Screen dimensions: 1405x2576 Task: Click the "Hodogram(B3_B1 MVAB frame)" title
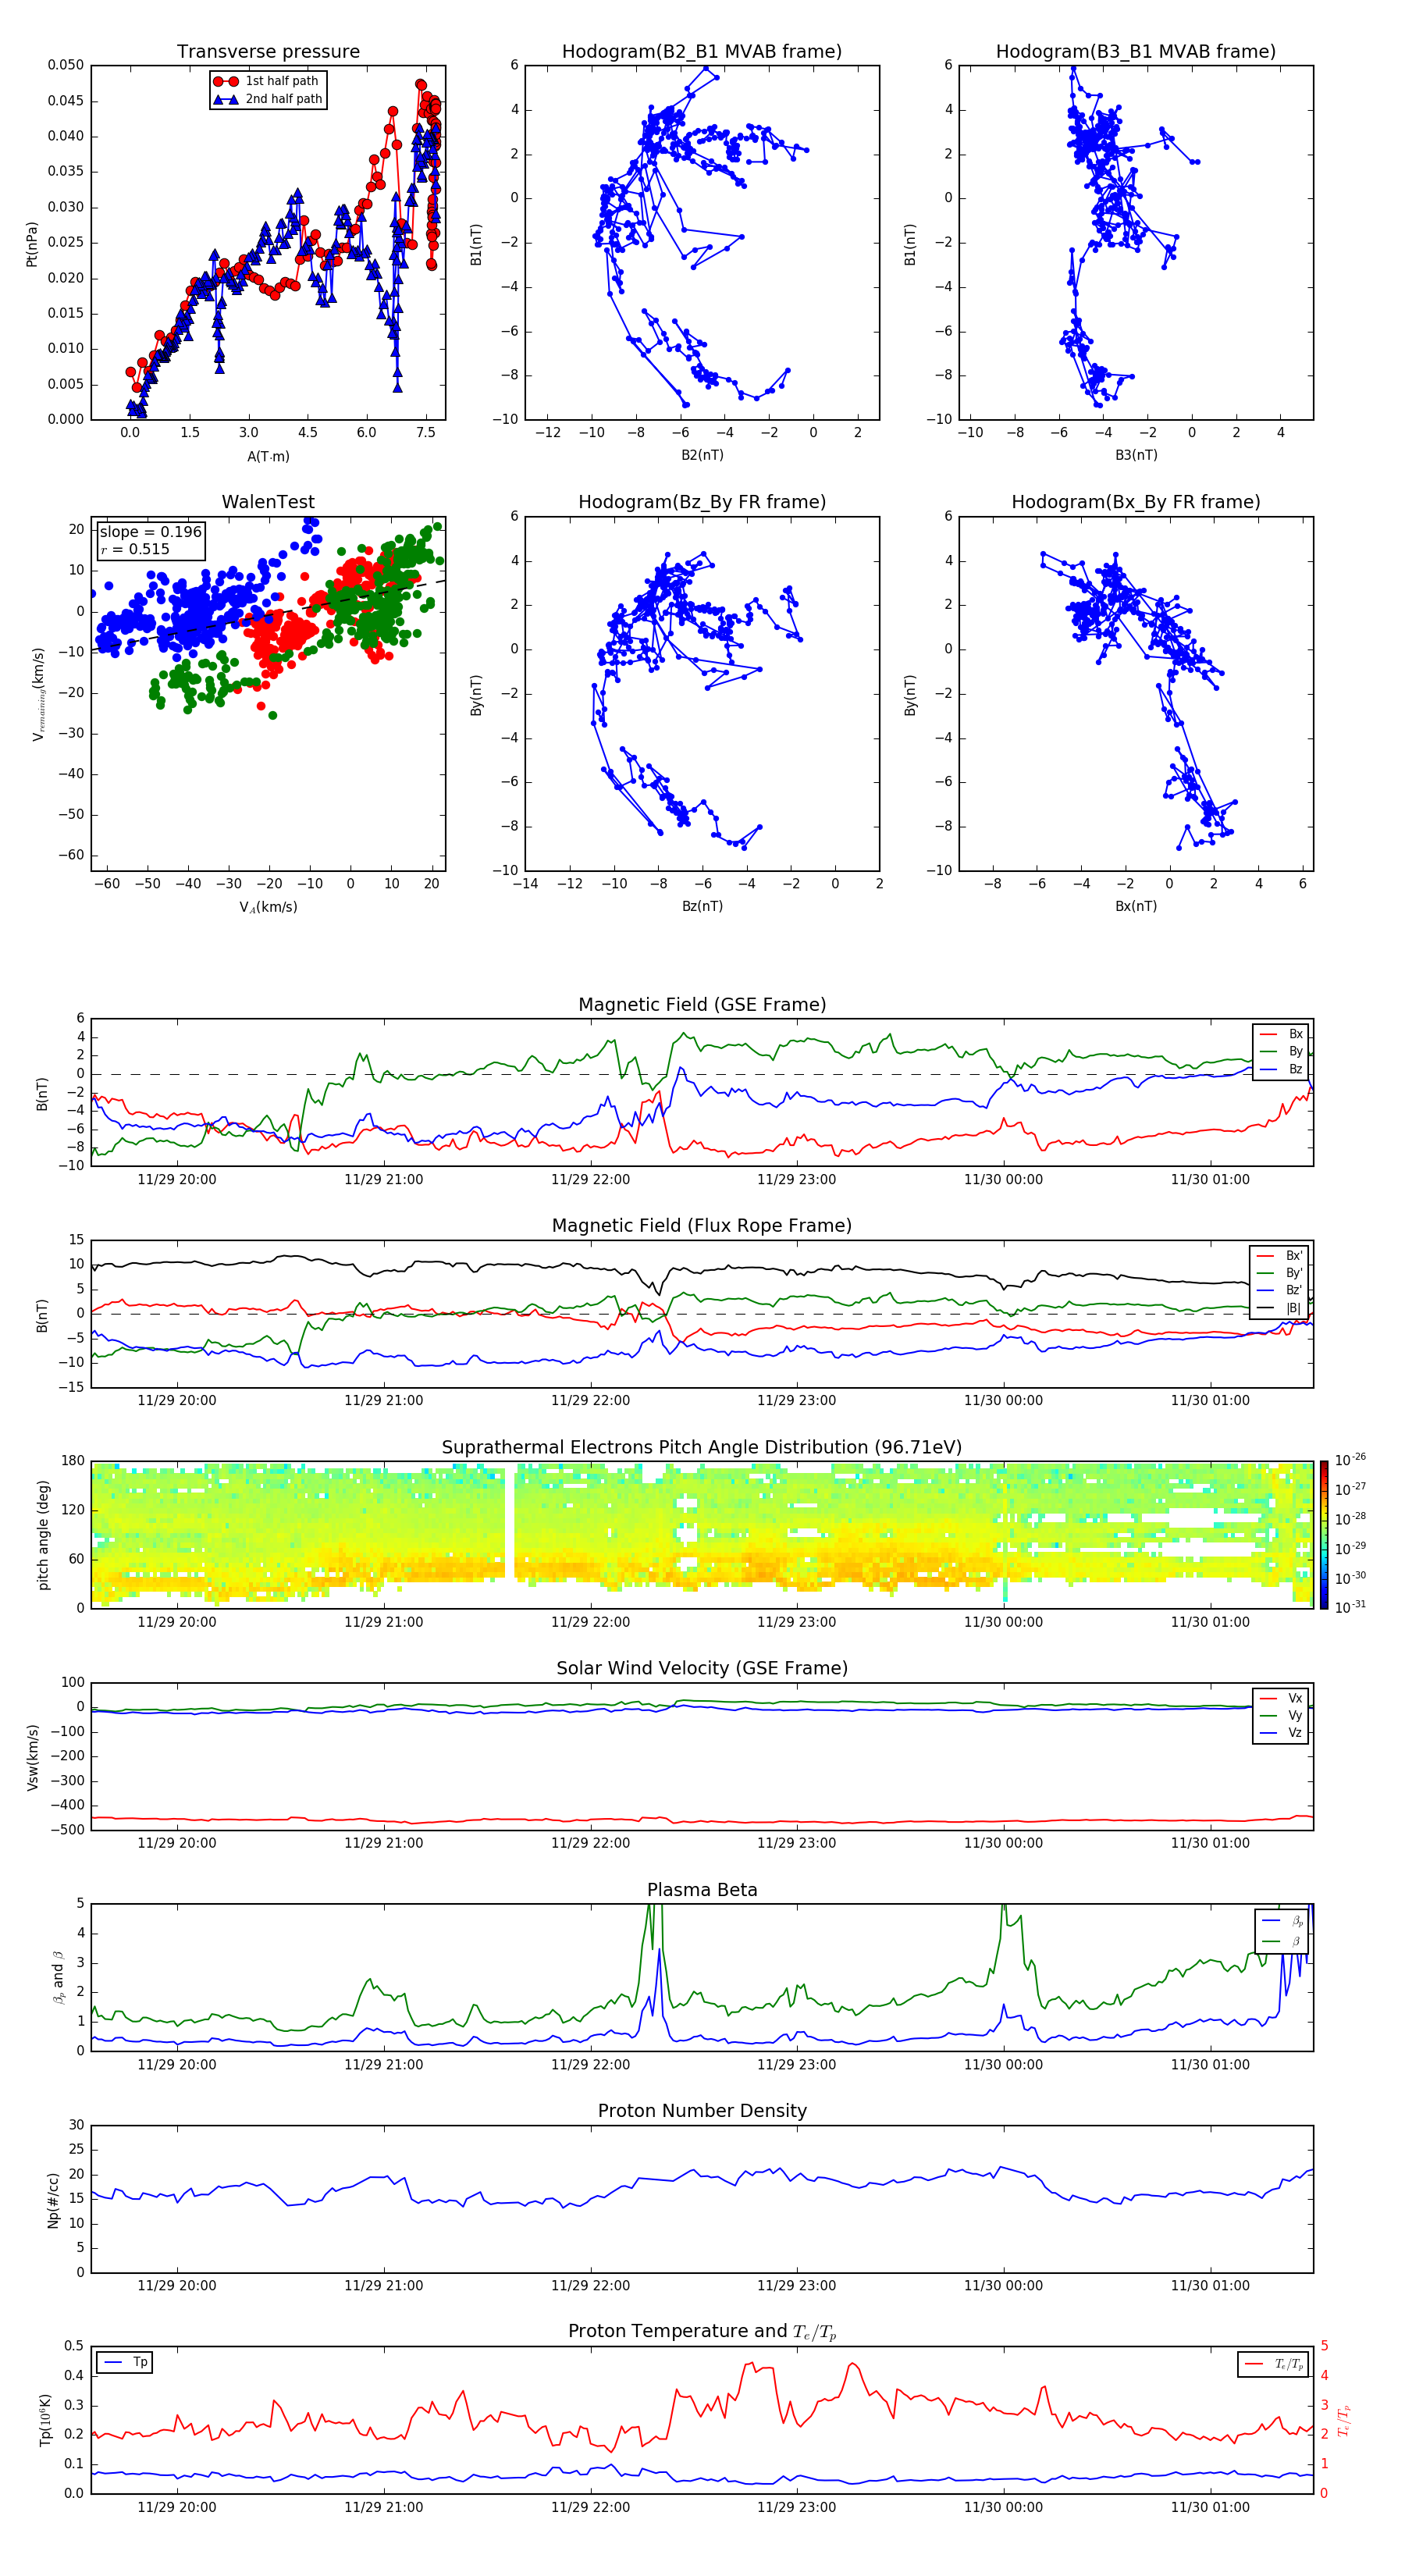[x=1136, y=51]
